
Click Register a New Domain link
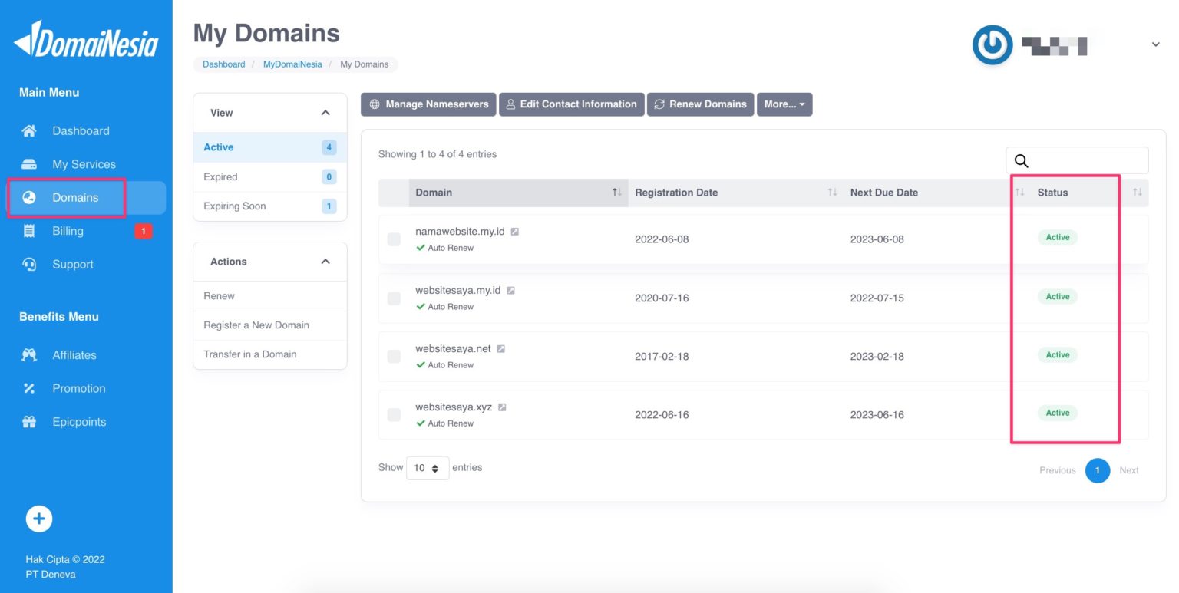tap(256, 325)
